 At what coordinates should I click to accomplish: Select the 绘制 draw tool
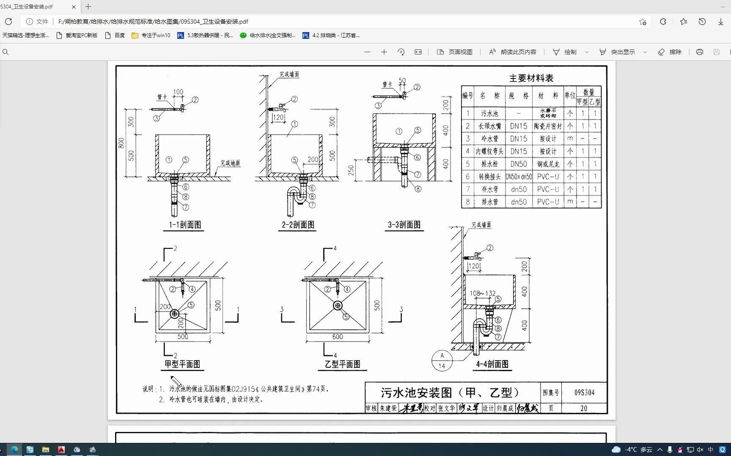click(x=565, y=52)
